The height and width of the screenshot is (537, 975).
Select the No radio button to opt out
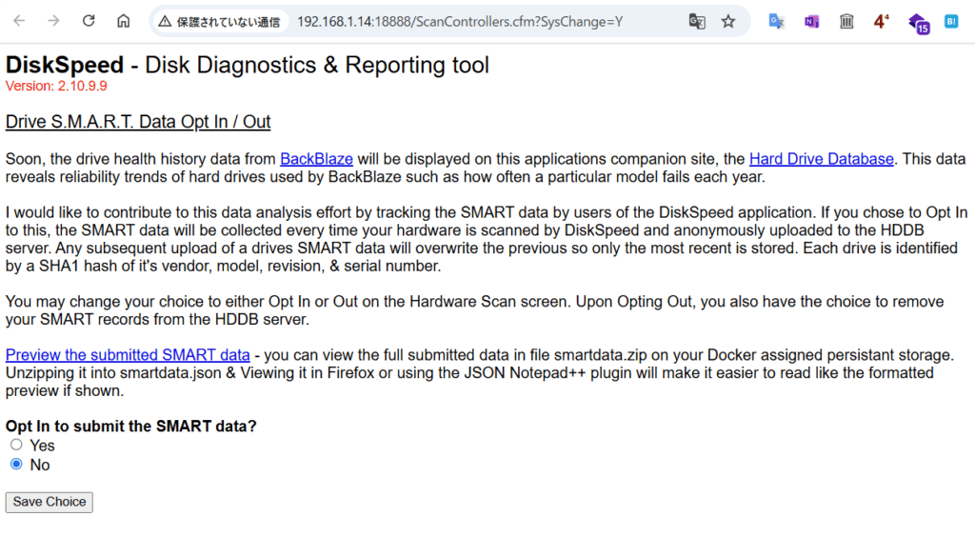[x=16, y=465]
